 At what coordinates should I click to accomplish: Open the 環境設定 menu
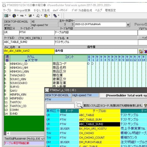(110, 10)
